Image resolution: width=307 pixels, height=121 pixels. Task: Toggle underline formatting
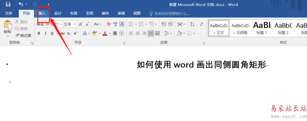[x=52, y=33]
